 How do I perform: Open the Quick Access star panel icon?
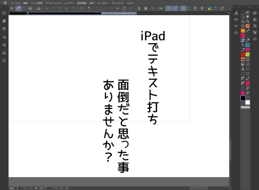tap(4, 13)
